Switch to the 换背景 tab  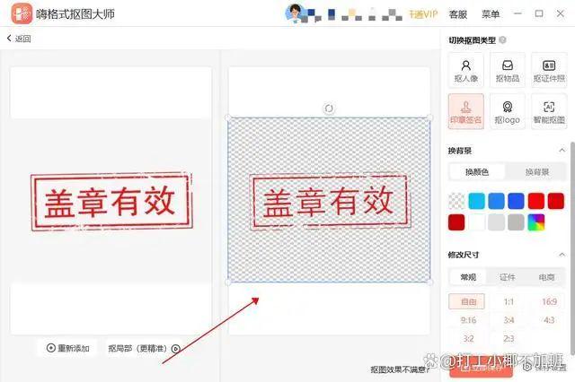click(537, 171)
